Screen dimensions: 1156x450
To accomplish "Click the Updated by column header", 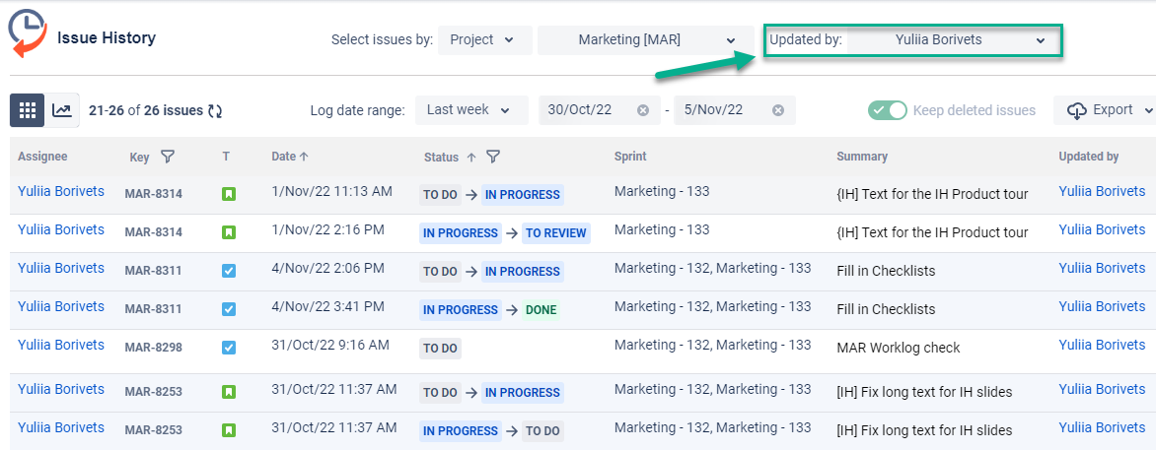I will click(1089, 157).
